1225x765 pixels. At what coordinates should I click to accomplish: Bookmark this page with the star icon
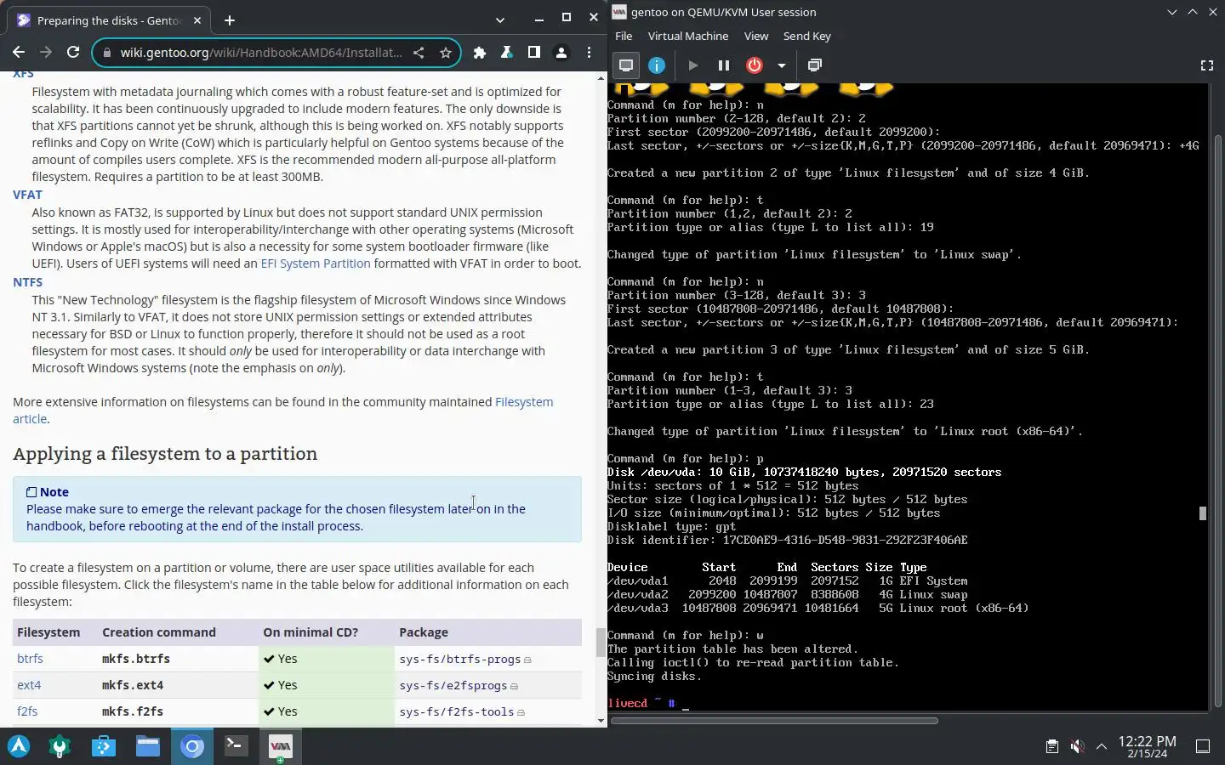click(x=445, y=53)
